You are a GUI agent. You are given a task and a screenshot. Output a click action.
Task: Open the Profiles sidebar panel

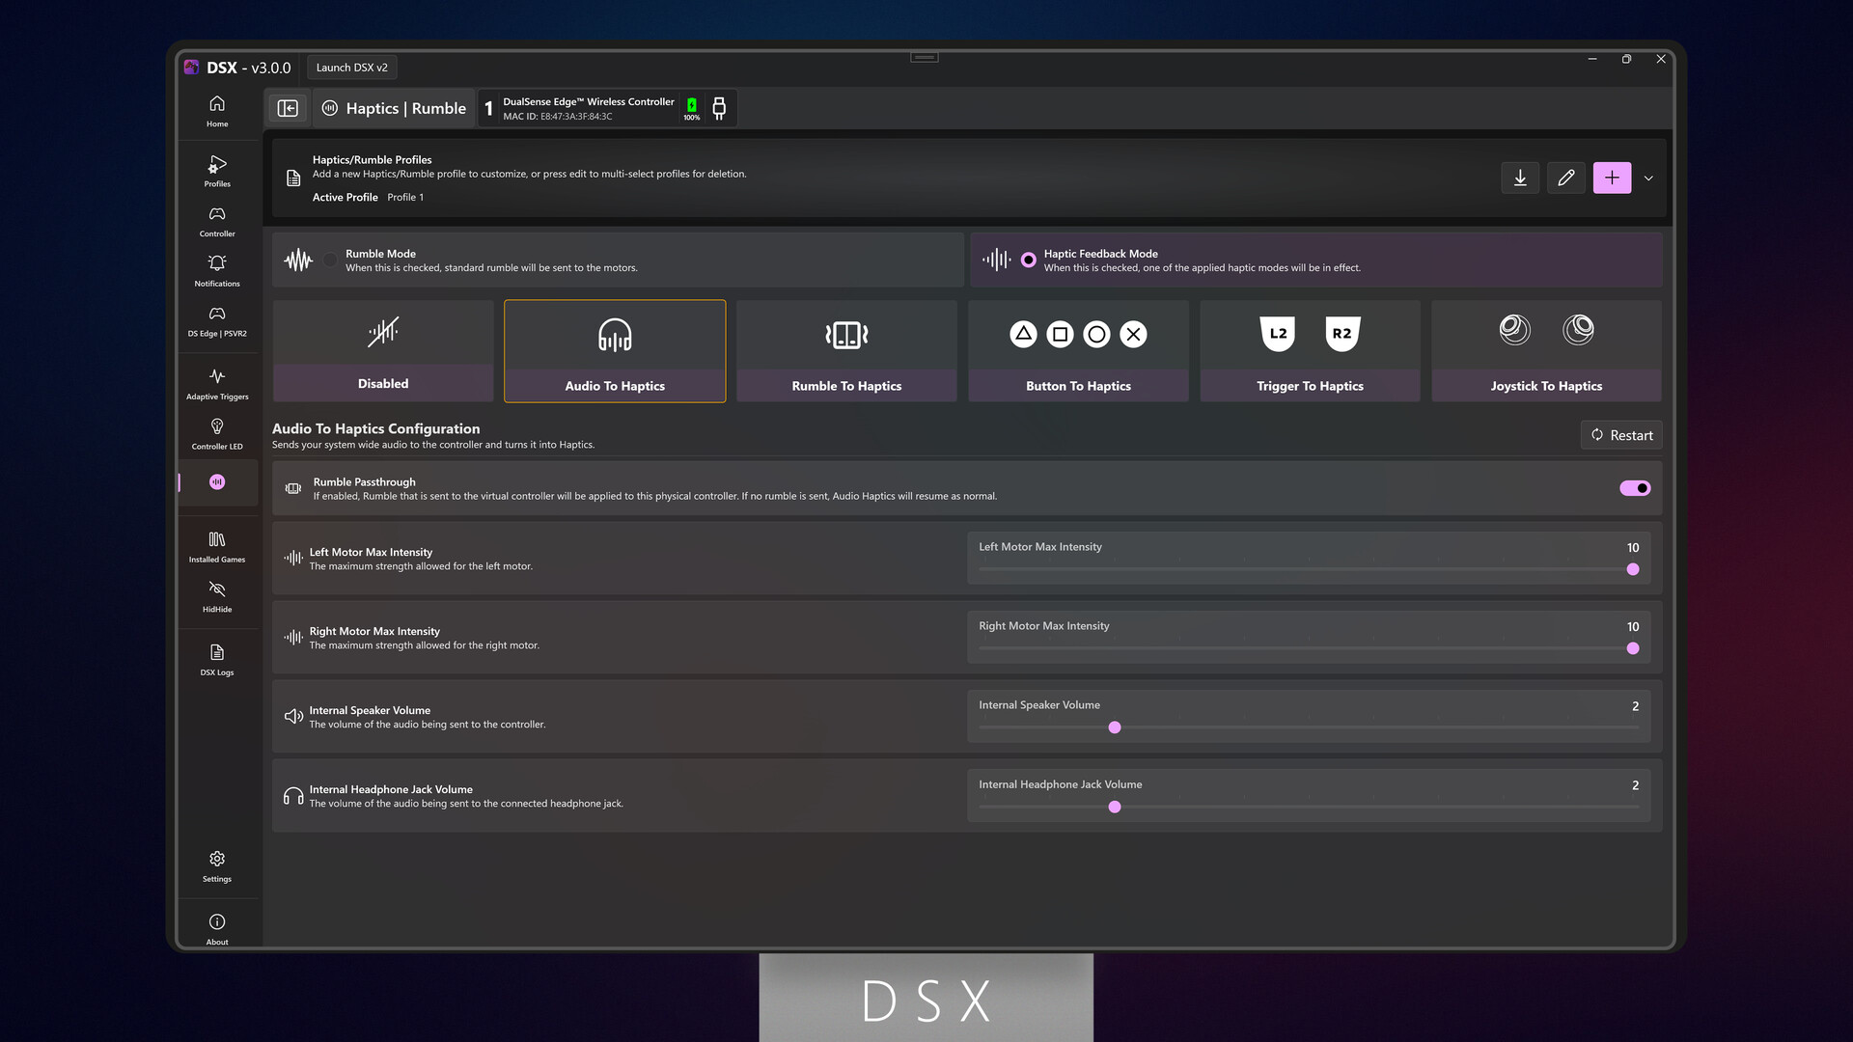(x=216, y=172)
